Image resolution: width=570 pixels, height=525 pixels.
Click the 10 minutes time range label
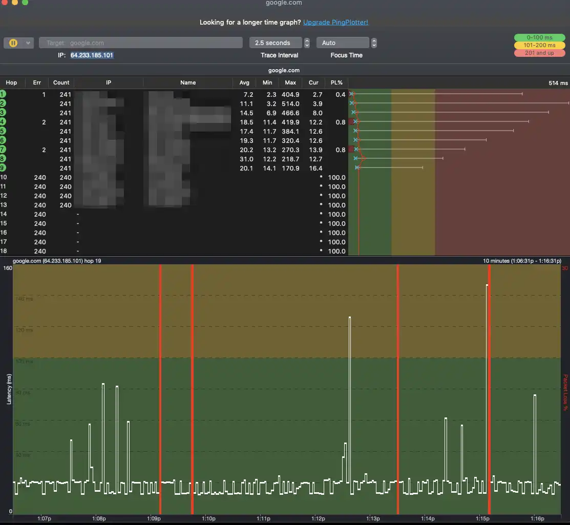pos(522,261)
